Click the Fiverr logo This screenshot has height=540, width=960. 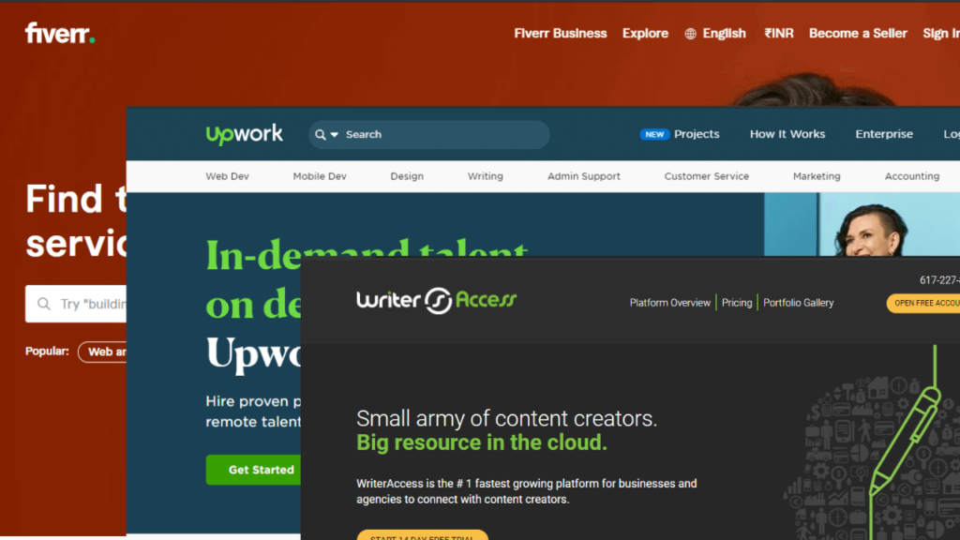coord(60,33)
